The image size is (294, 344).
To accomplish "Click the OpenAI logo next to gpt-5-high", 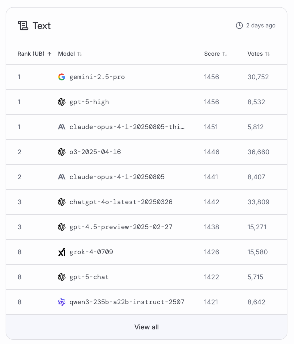I will pyautogui.click(x=62, y=102).
